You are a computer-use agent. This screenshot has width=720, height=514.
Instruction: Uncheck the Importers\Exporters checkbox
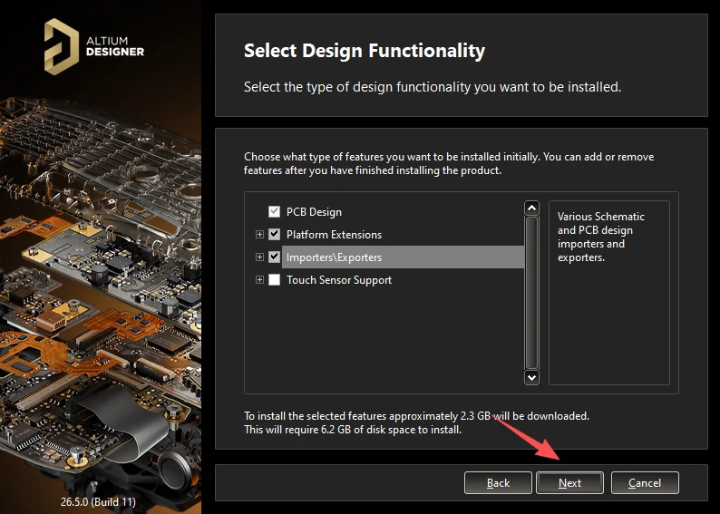(x=274, y=257)
